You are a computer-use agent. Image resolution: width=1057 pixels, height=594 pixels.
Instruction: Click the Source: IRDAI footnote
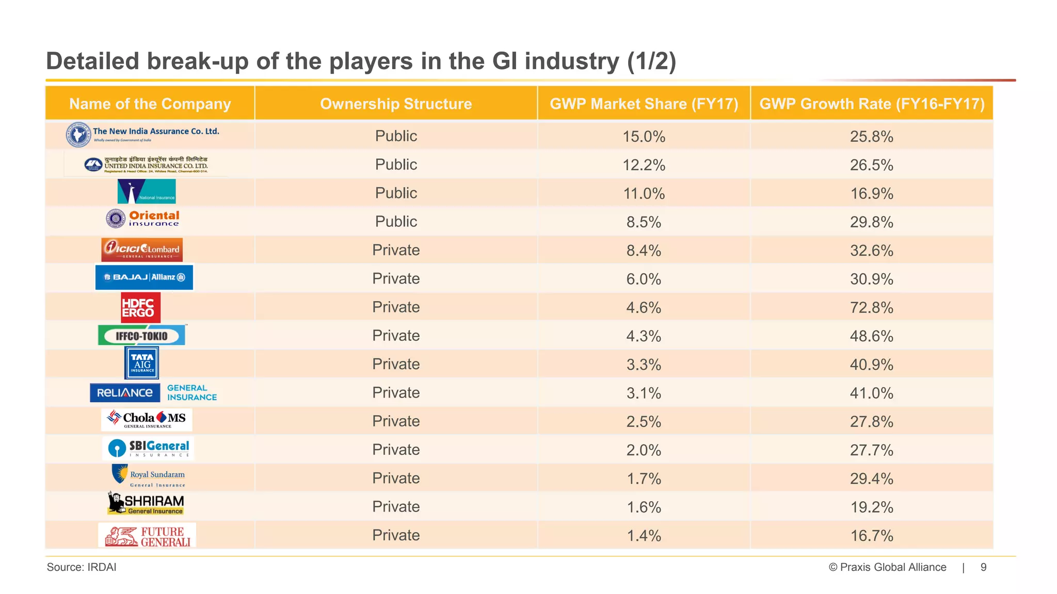[82, 567]
